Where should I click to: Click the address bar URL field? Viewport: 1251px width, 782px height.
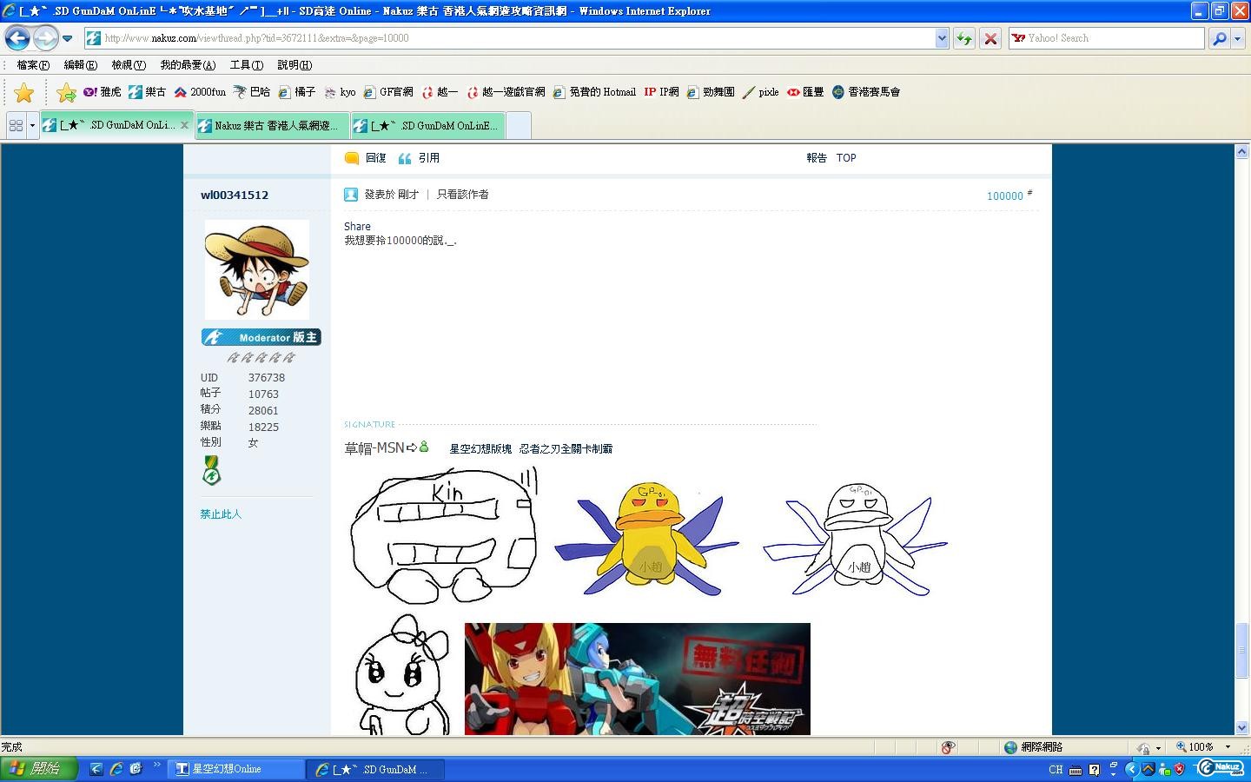point(508,38)
